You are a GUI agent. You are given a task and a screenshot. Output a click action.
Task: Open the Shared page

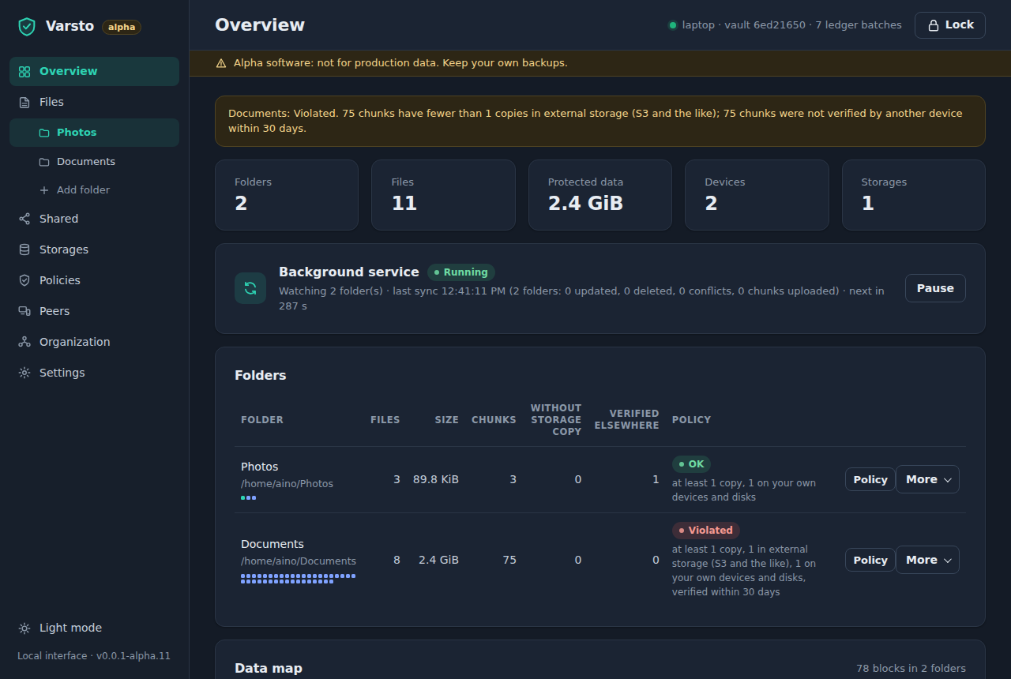click(x=94, y=219)
